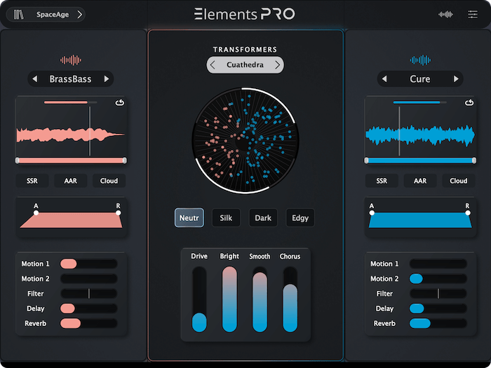This screenshot has width=491, height=368.
Task: Open the preset library icon
Action: (x=18, y=14)
